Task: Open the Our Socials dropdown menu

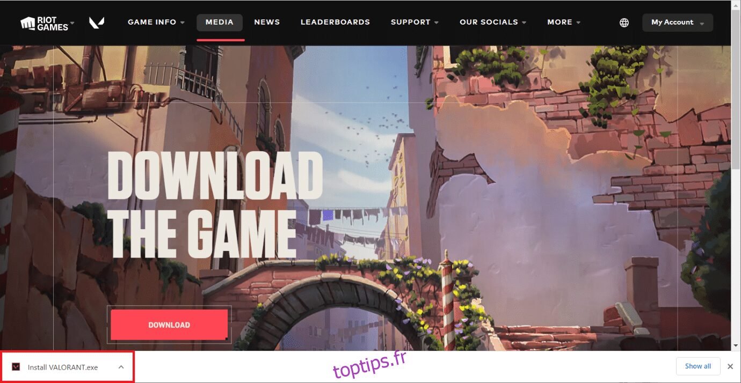Action: coord(493,23)
